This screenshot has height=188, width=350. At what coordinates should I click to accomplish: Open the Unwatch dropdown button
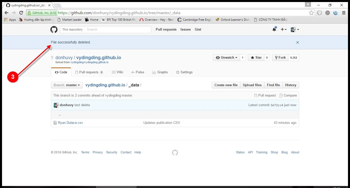tap(226, 58)
